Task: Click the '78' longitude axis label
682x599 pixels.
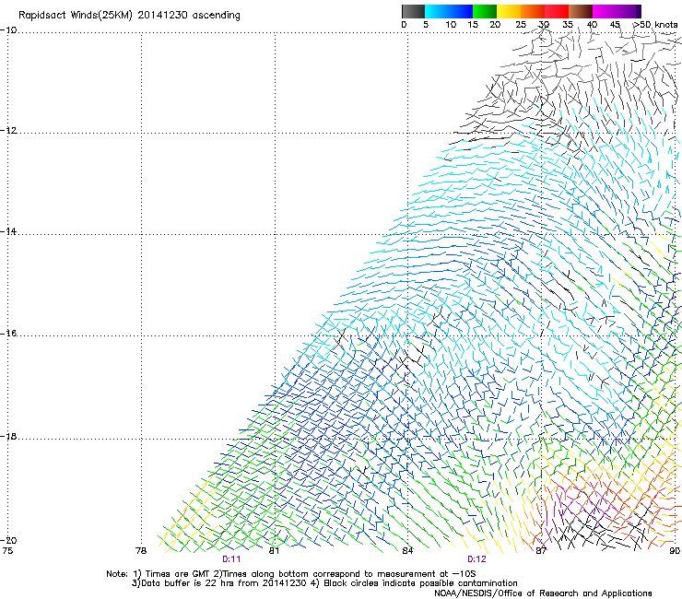Action: coord(141,551)
